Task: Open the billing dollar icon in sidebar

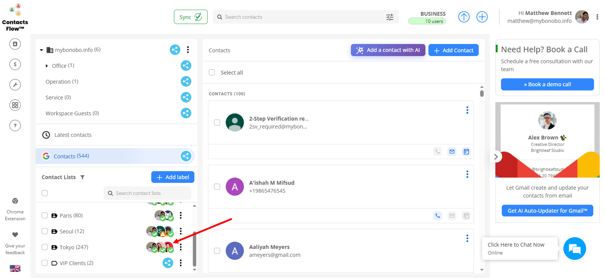Action: click(15, 64)
